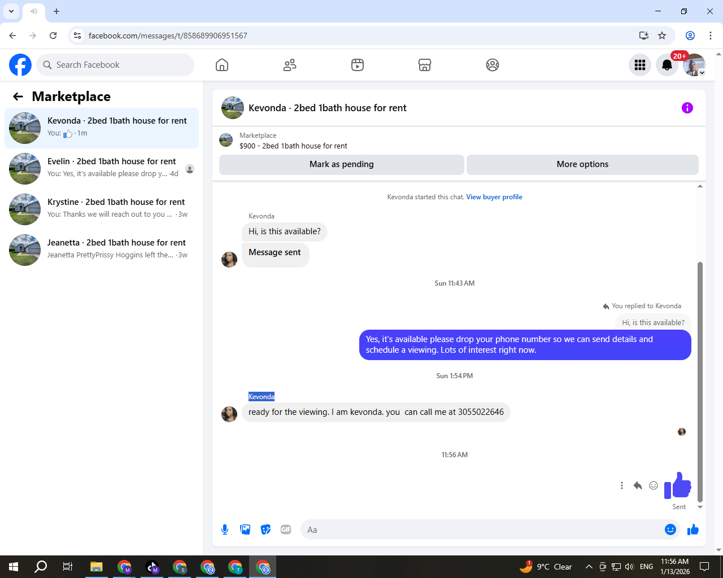Send a thumbs-up like
This screenshot has height=578, width=723.
[x=693, y=529]
